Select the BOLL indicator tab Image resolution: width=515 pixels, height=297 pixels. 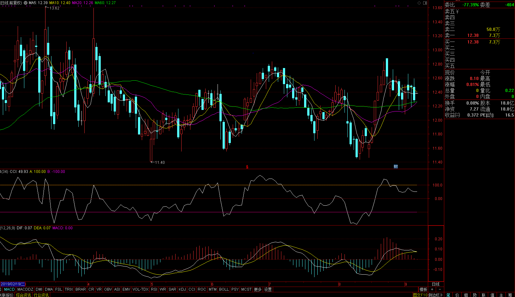pos(224,289)
